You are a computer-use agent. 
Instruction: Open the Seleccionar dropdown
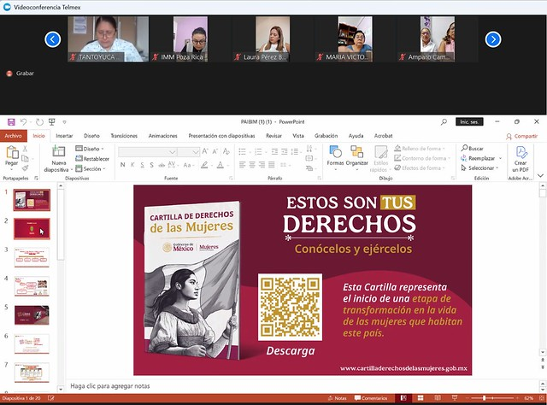click(483, 168)
